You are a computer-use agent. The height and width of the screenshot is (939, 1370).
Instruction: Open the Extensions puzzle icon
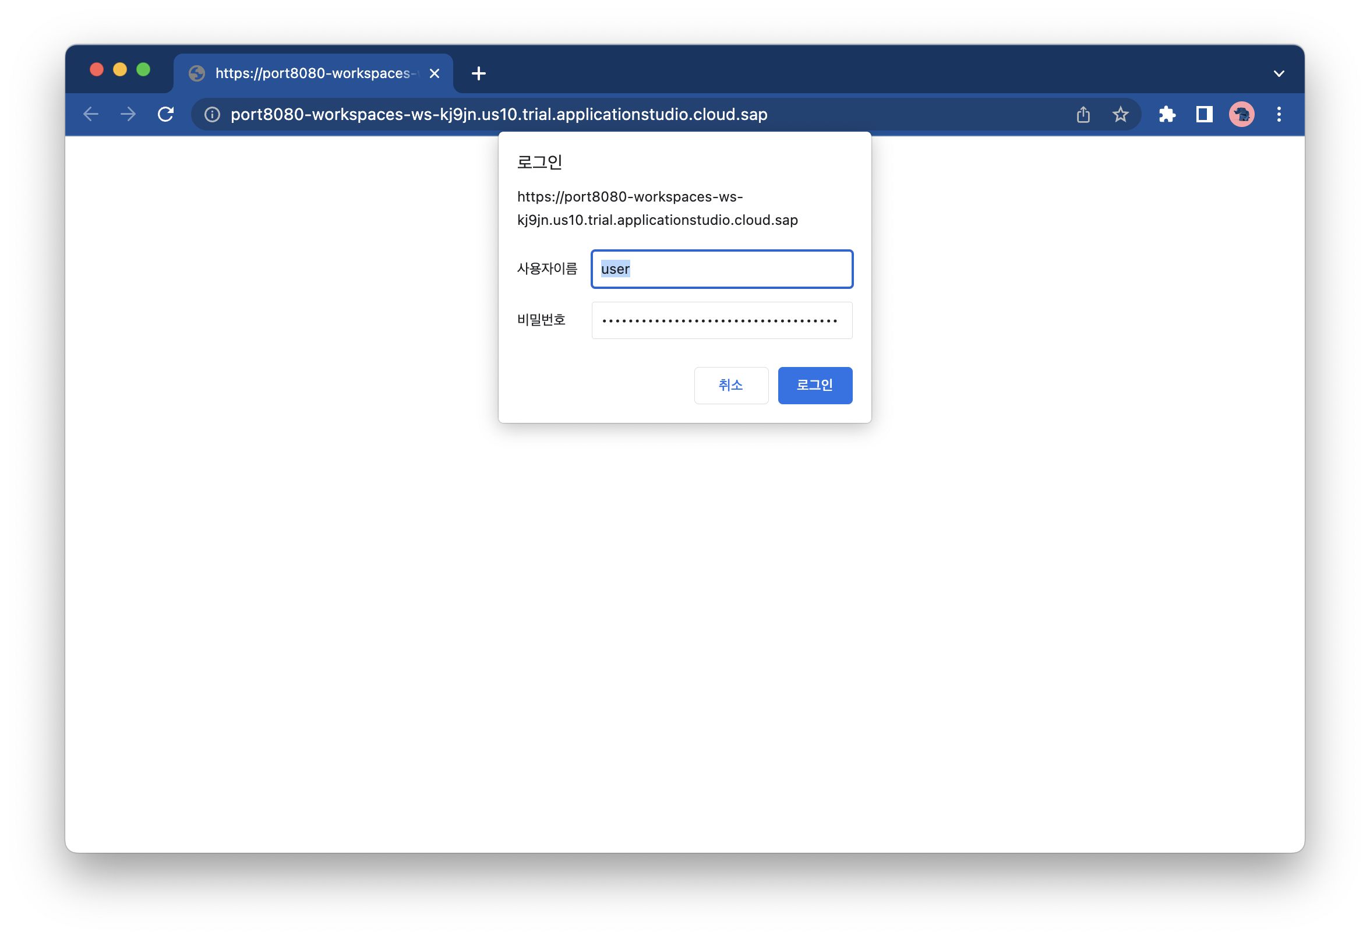tap(1167, 114)
